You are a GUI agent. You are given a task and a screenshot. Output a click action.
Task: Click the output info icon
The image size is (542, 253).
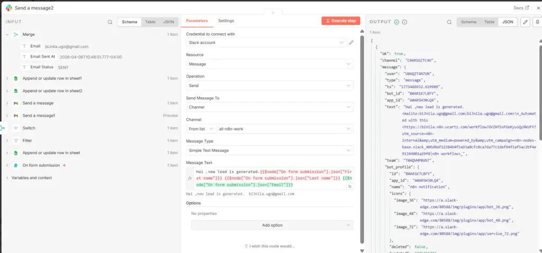point(404,22)
